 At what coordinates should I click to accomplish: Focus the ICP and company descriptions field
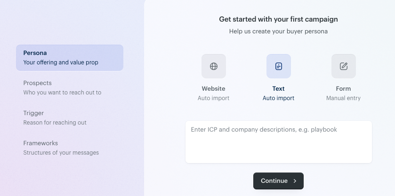point(278,141)
